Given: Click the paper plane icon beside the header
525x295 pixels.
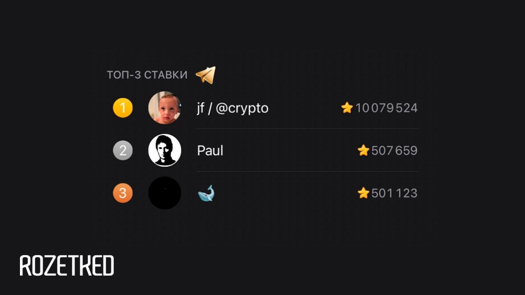Looking at the screenshot, I should tap(206, 75).
